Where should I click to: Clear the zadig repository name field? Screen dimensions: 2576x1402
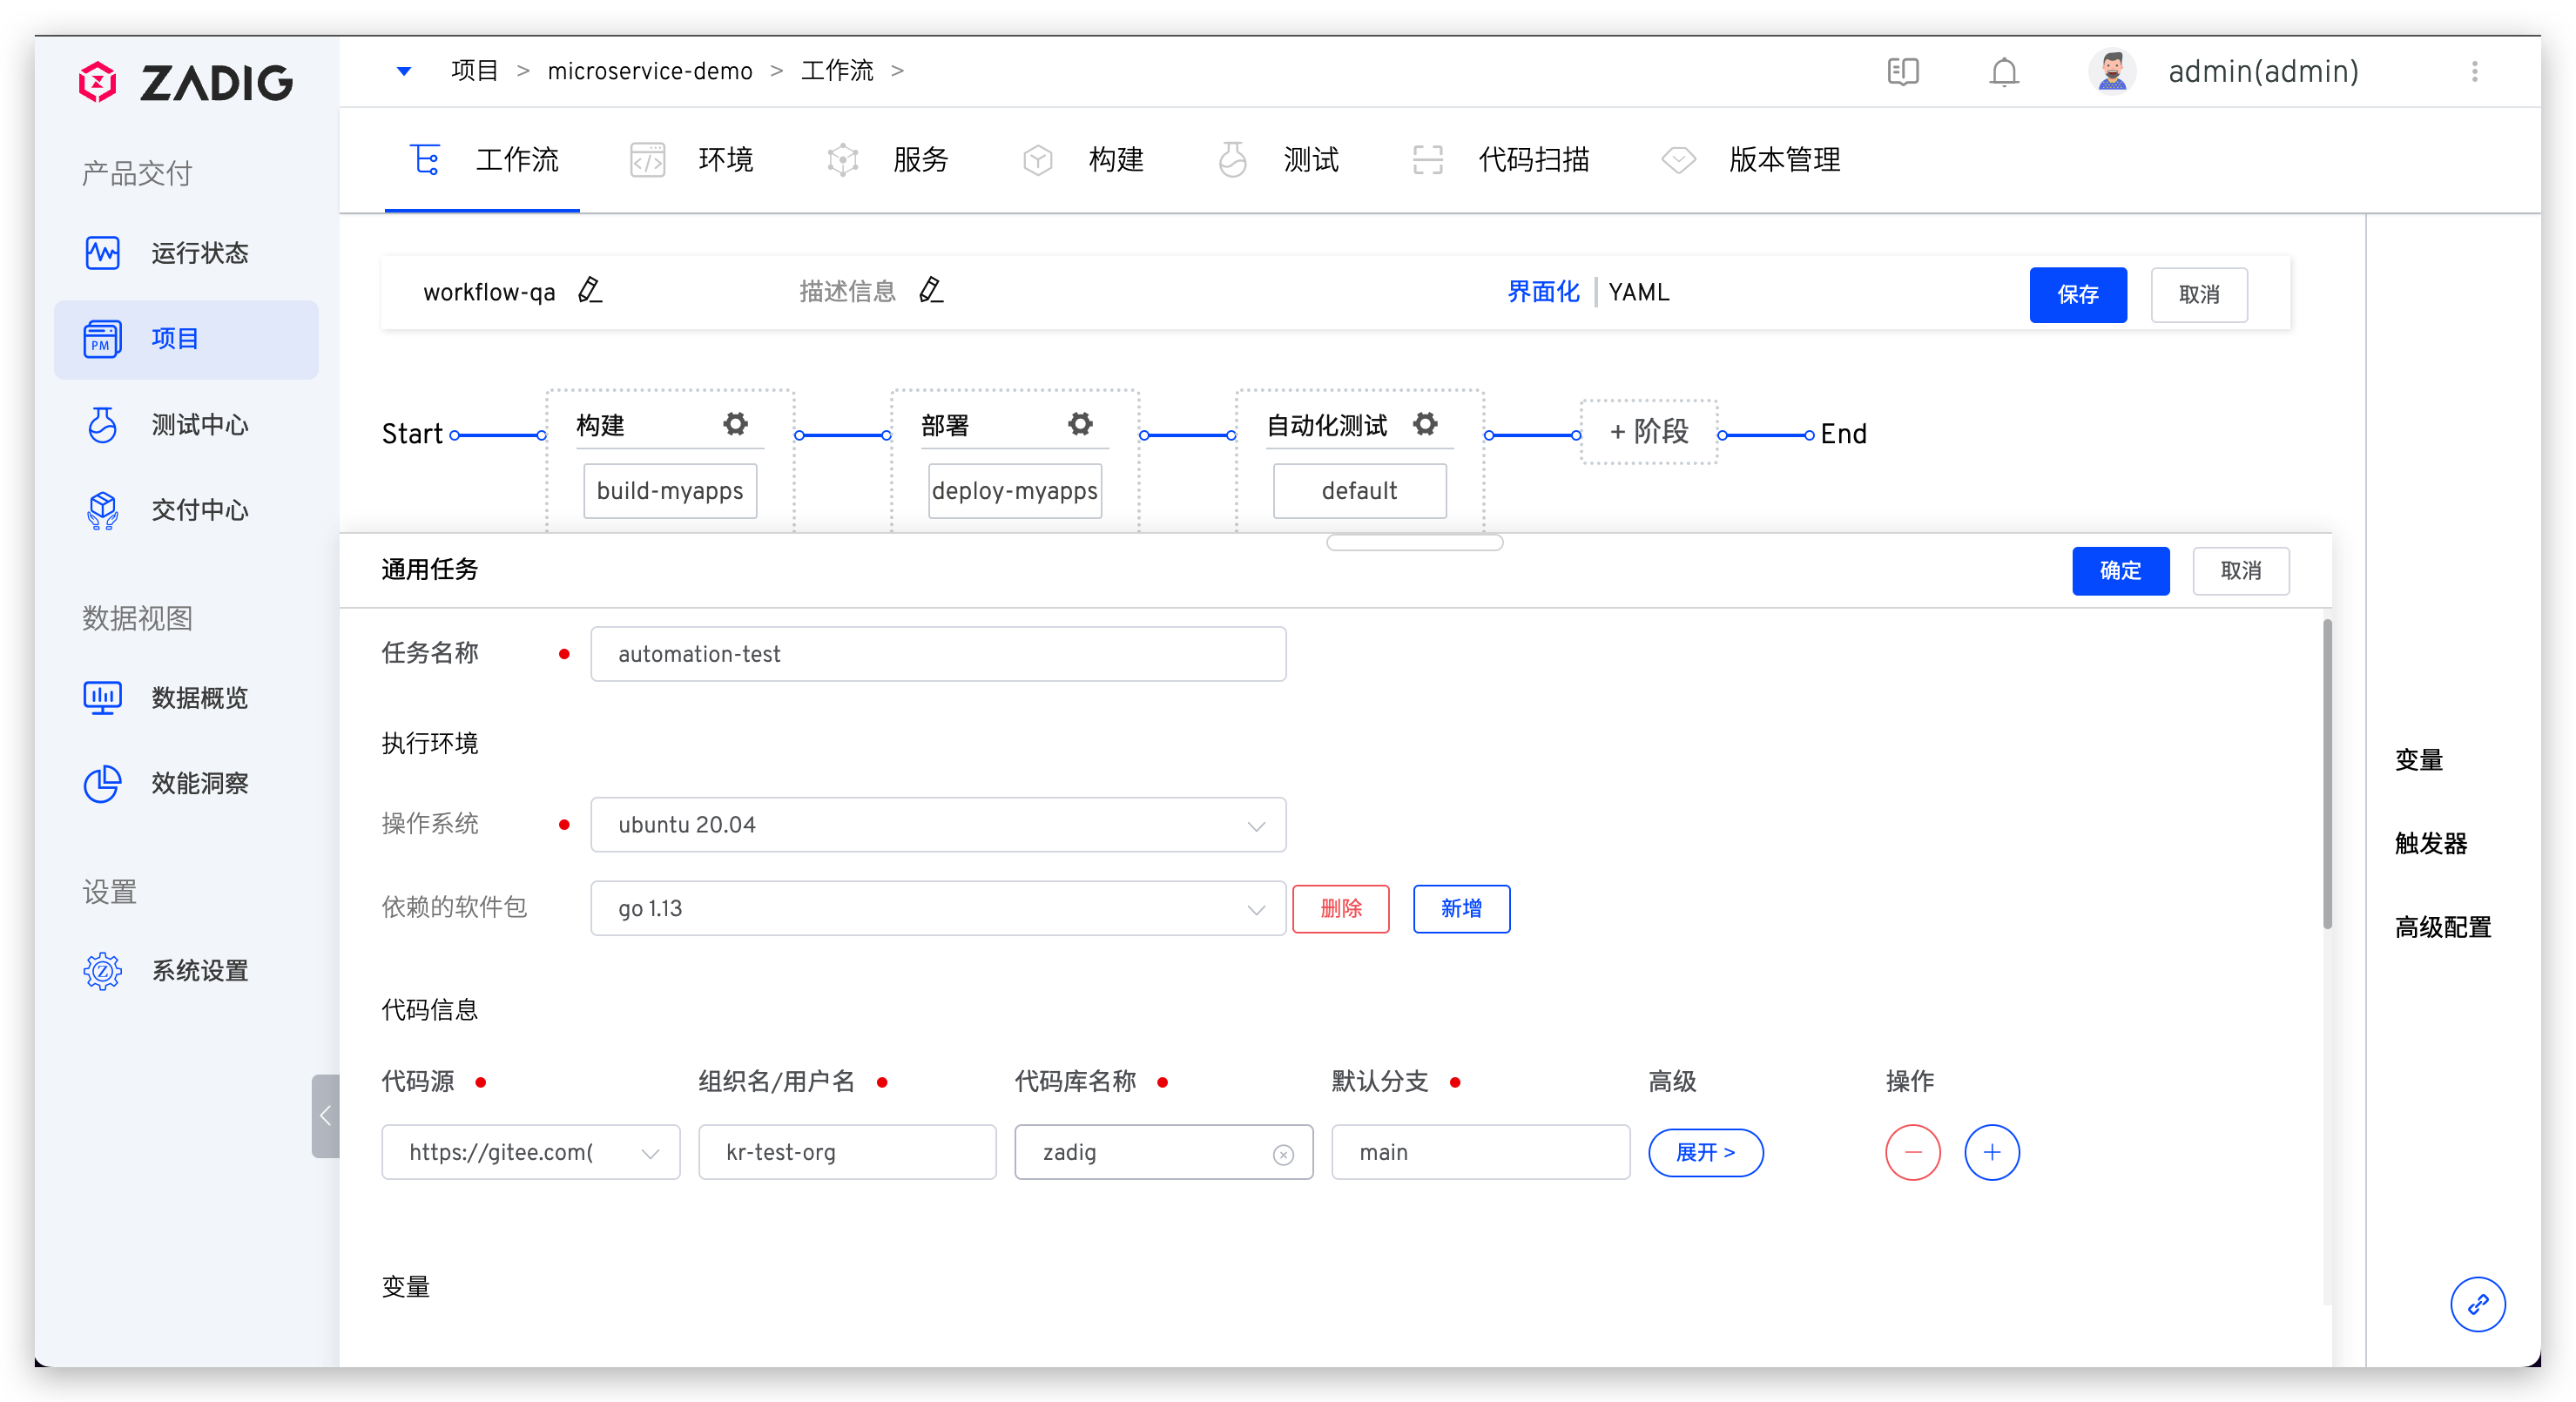1283,1154
